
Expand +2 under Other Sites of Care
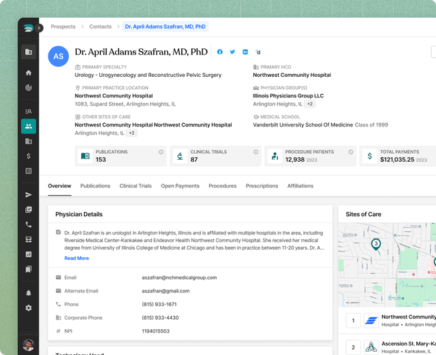[131, 133]
